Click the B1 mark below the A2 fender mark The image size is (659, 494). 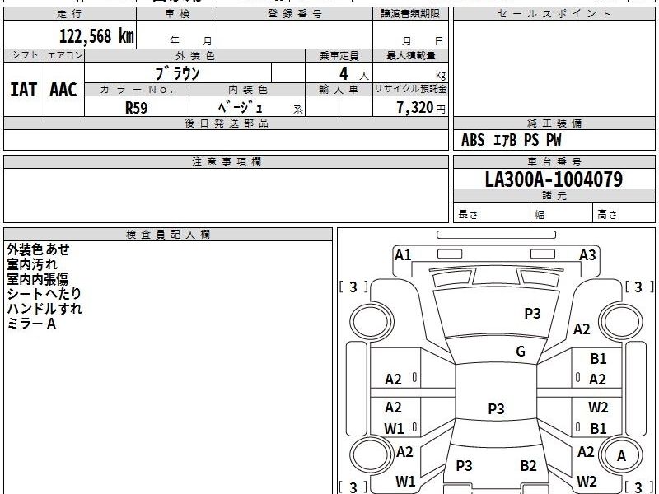598,359
